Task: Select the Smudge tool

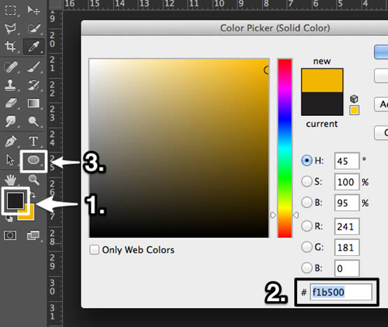Action: 11,121
